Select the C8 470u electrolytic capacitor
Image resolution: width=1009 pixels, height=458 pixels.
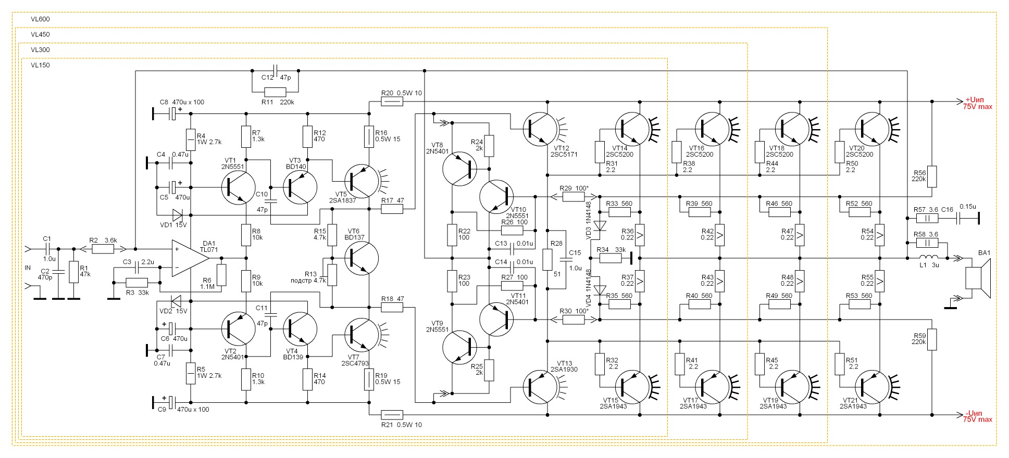pyautogui.click(x=173, y=113)
